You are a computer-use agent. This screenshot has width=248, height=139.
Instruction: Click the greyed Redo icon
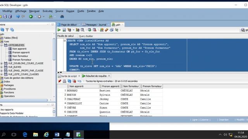[x=23, y=17]
